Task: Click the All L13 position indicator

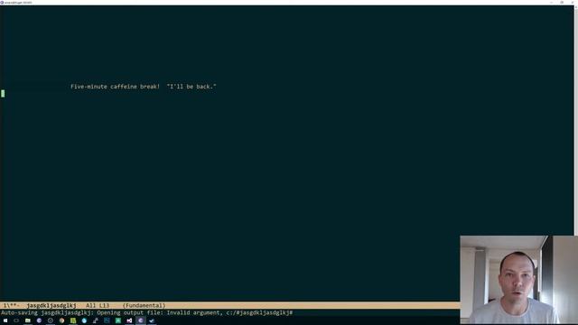Action: coord(98,305)
